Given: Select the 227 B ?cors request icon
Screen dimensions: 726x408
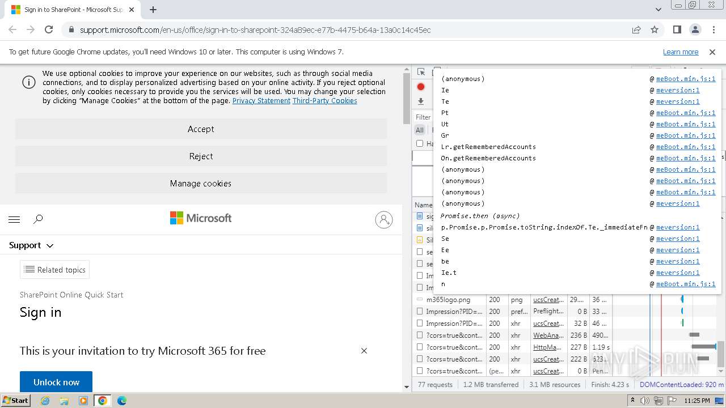Looking at the screenshot, I should click(x=420, y=347).
